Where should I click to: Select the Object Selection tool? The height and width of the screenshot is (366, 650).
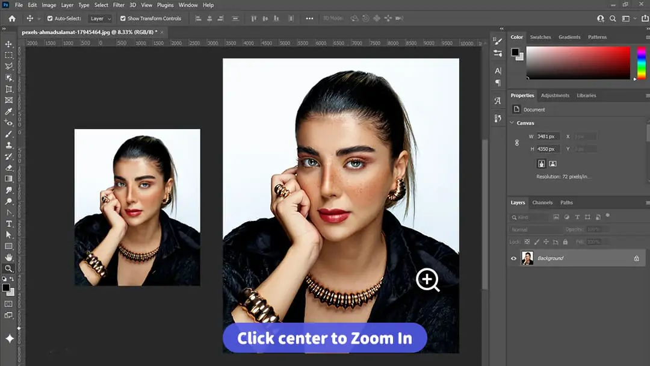(x=8, y=78)
